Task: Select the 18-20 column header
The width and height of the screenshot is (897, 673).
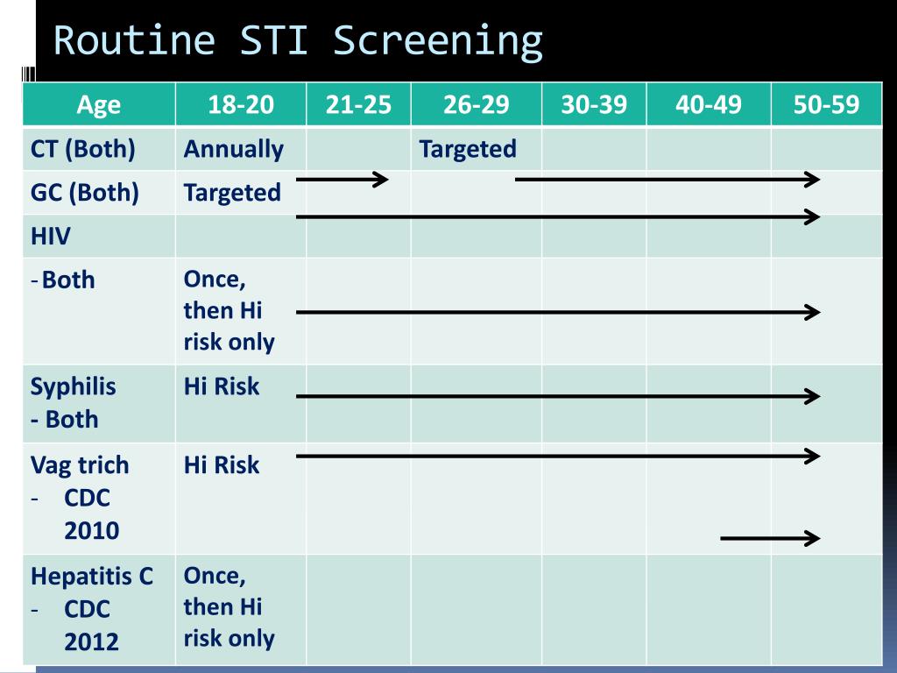Action: pos(241,104)
